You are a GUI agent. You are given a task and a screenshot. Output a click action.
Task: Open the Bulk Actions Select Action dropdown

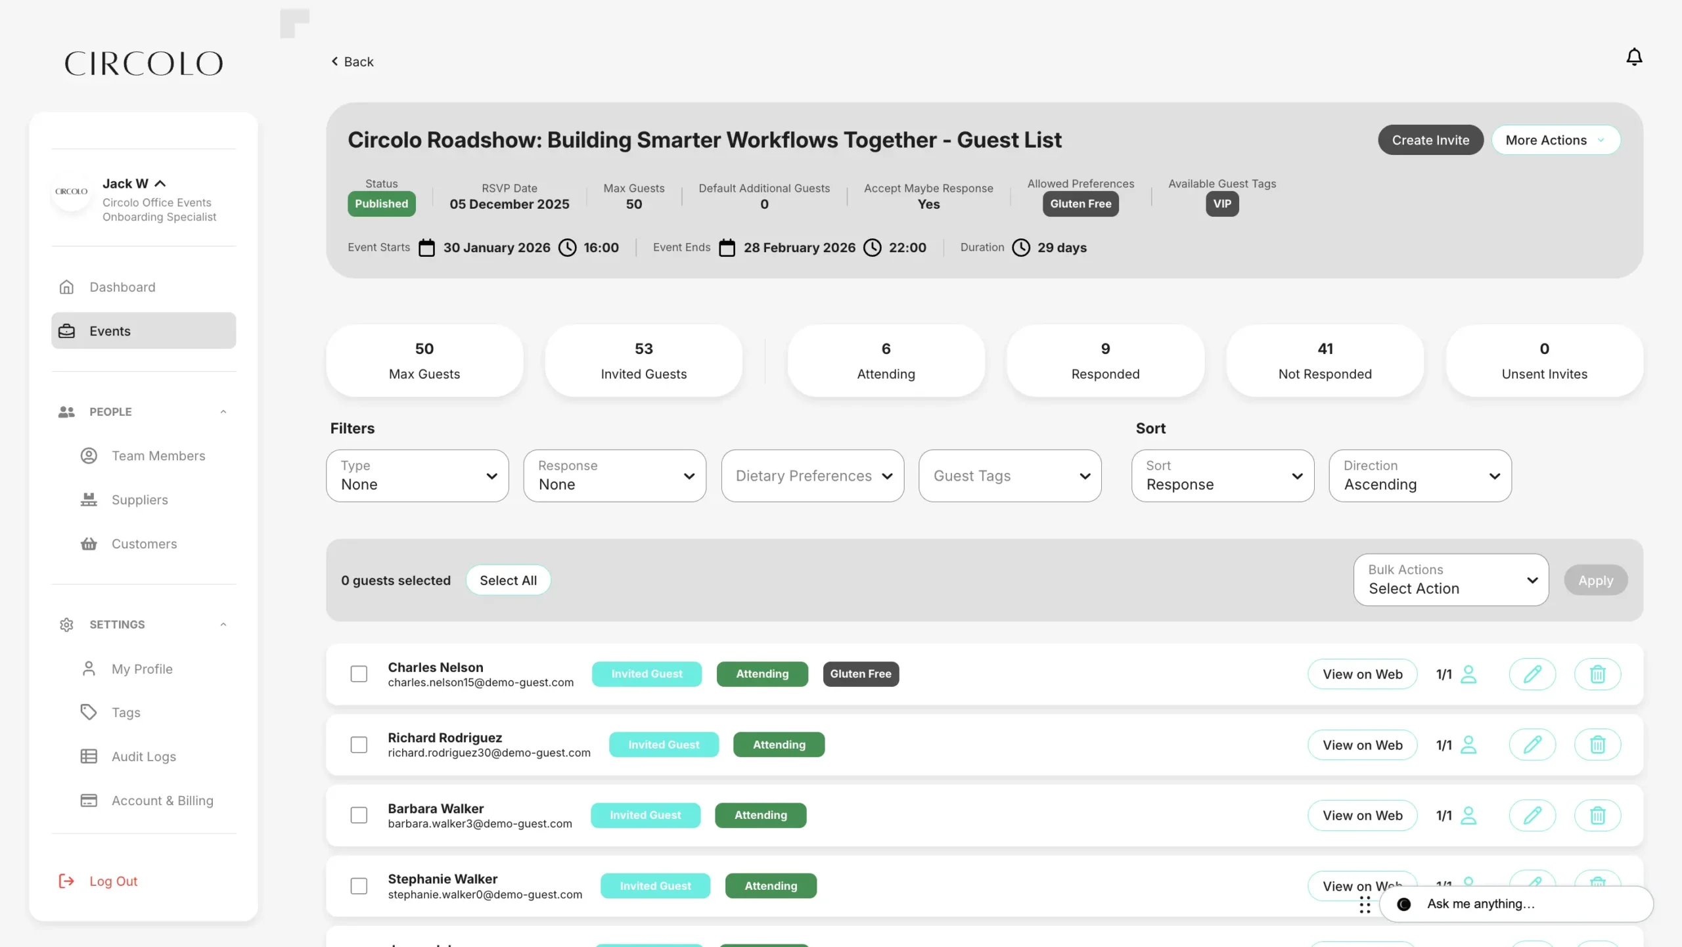(x=1450, y=580)
